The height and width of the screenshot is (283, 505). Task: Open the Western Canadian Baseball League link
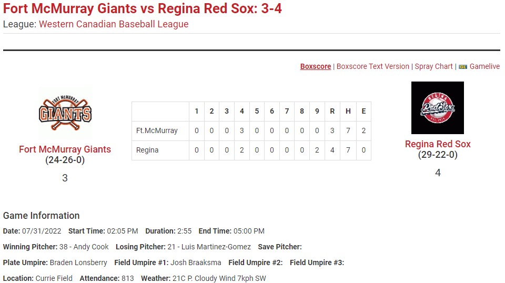tap(114, 24)
